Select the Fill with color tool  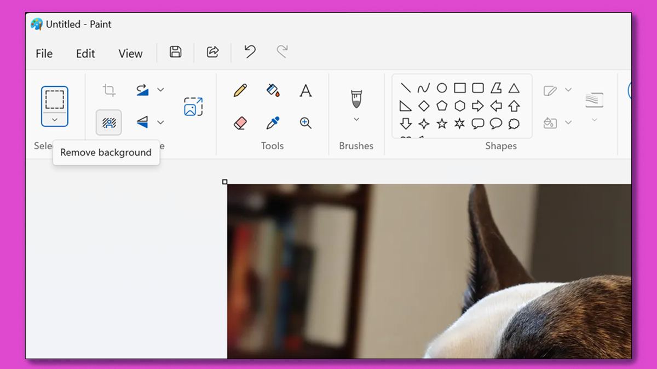(272, 91)
